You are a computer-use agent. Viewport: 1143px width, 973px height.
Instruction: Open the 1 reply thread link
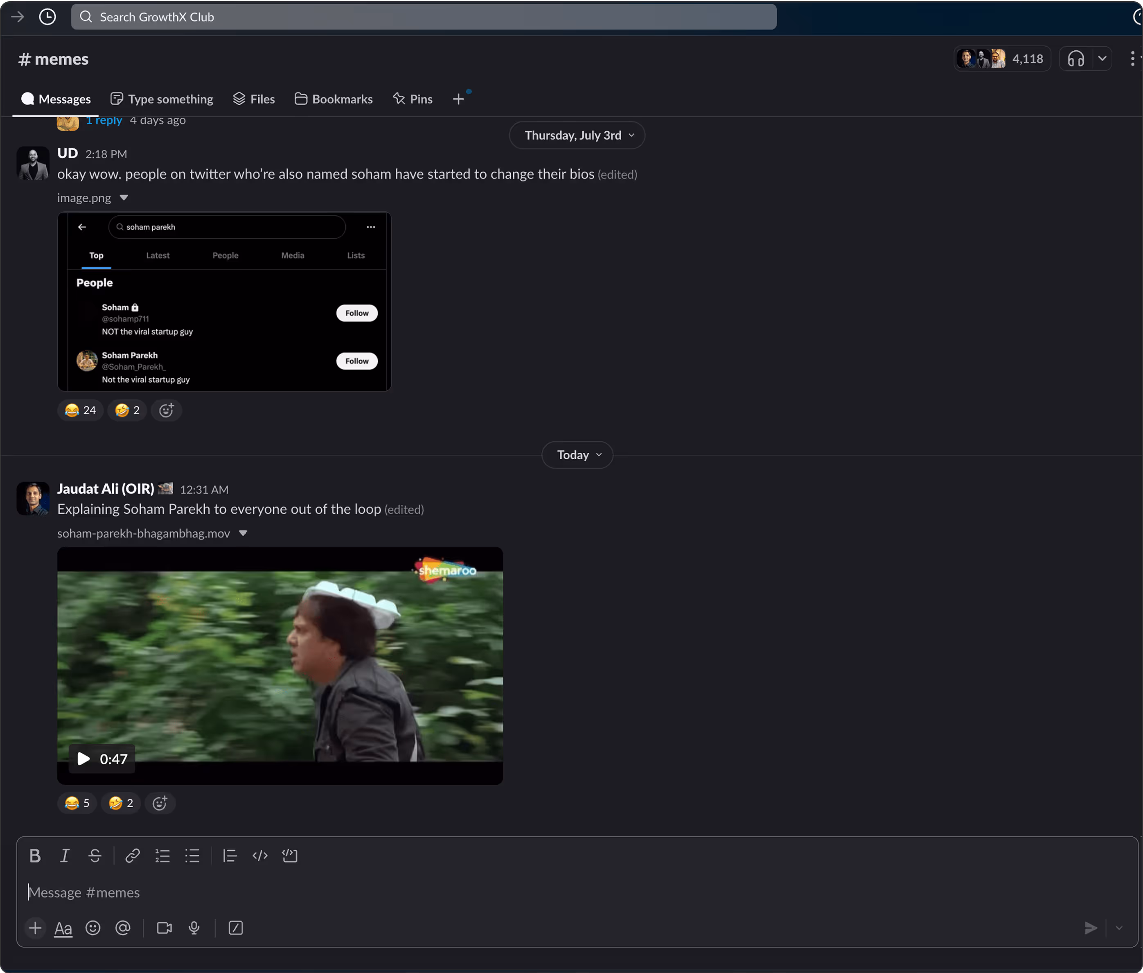point(104,120)
